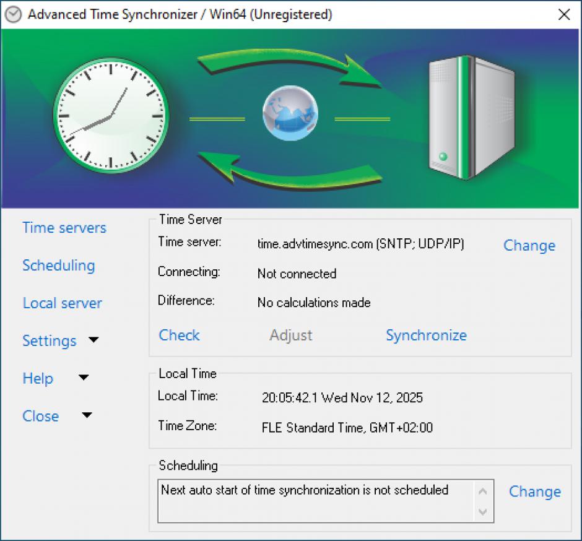Image resolution: width=582 pixels, height=541 pixels.
Task: Expand the Close menu options
Action: [41, 416]
